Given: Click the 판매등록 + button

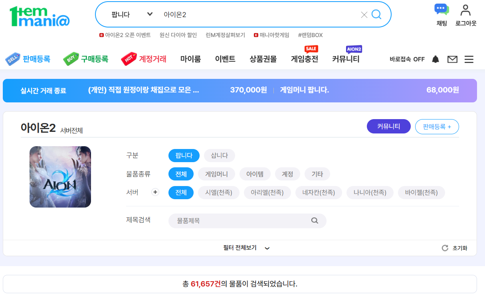Looking at the screenshot, I should [x=437, y=127].
